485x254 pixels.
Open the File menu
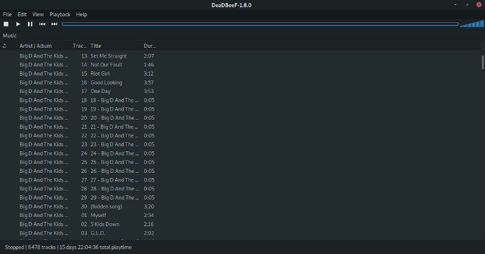pyautogui.click(x=7, y=15)
